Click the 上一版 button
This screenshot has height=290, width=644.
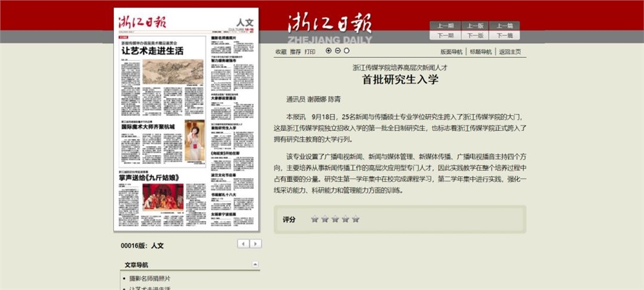coord(475,26)
